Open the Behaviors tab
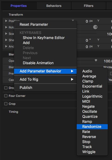 pyautogui.click(x=54, y=6)
